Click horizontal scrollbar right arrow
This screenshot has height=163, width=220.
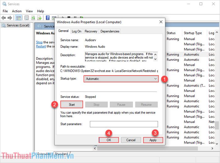pos(212,148)
